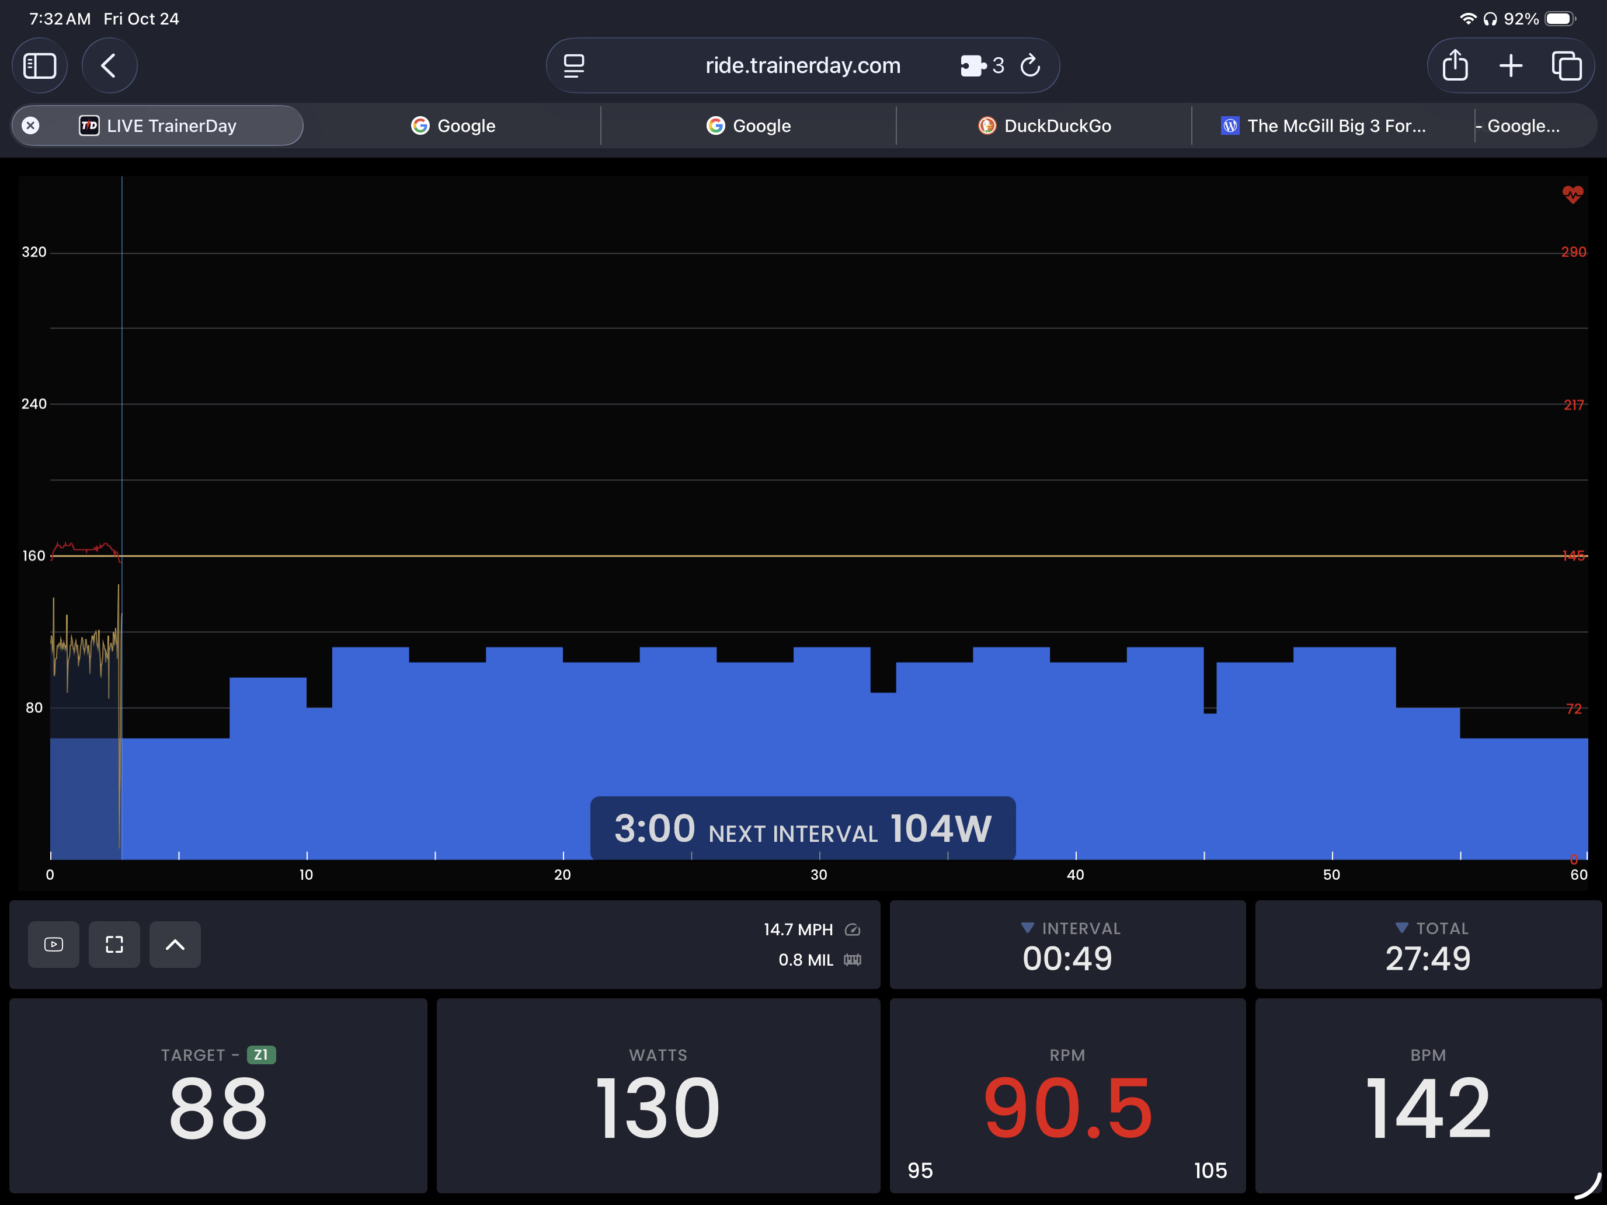Viewport: 1607px width, 1205px height.
Task: Click the video playback icon button
Action: point(54,944)
